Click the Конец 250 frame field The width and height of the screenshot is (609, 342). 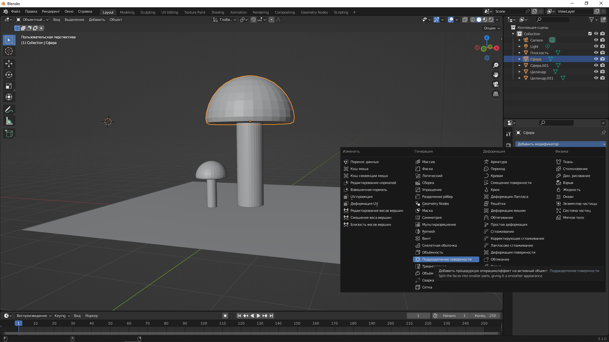(x=485, y=316)
